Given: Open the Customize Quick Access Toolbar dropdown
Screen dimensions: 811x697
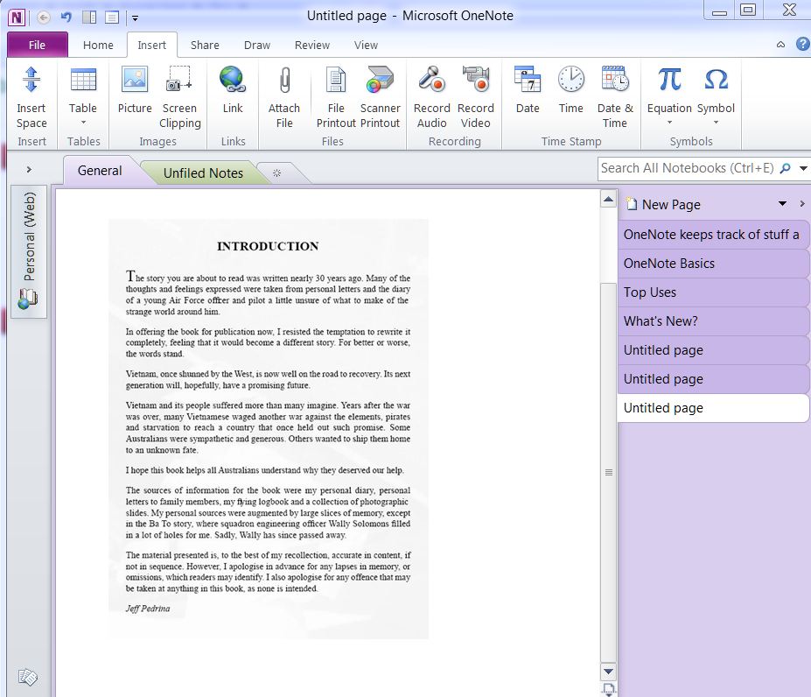Looking at the screenshot, I should click(135, 18).
